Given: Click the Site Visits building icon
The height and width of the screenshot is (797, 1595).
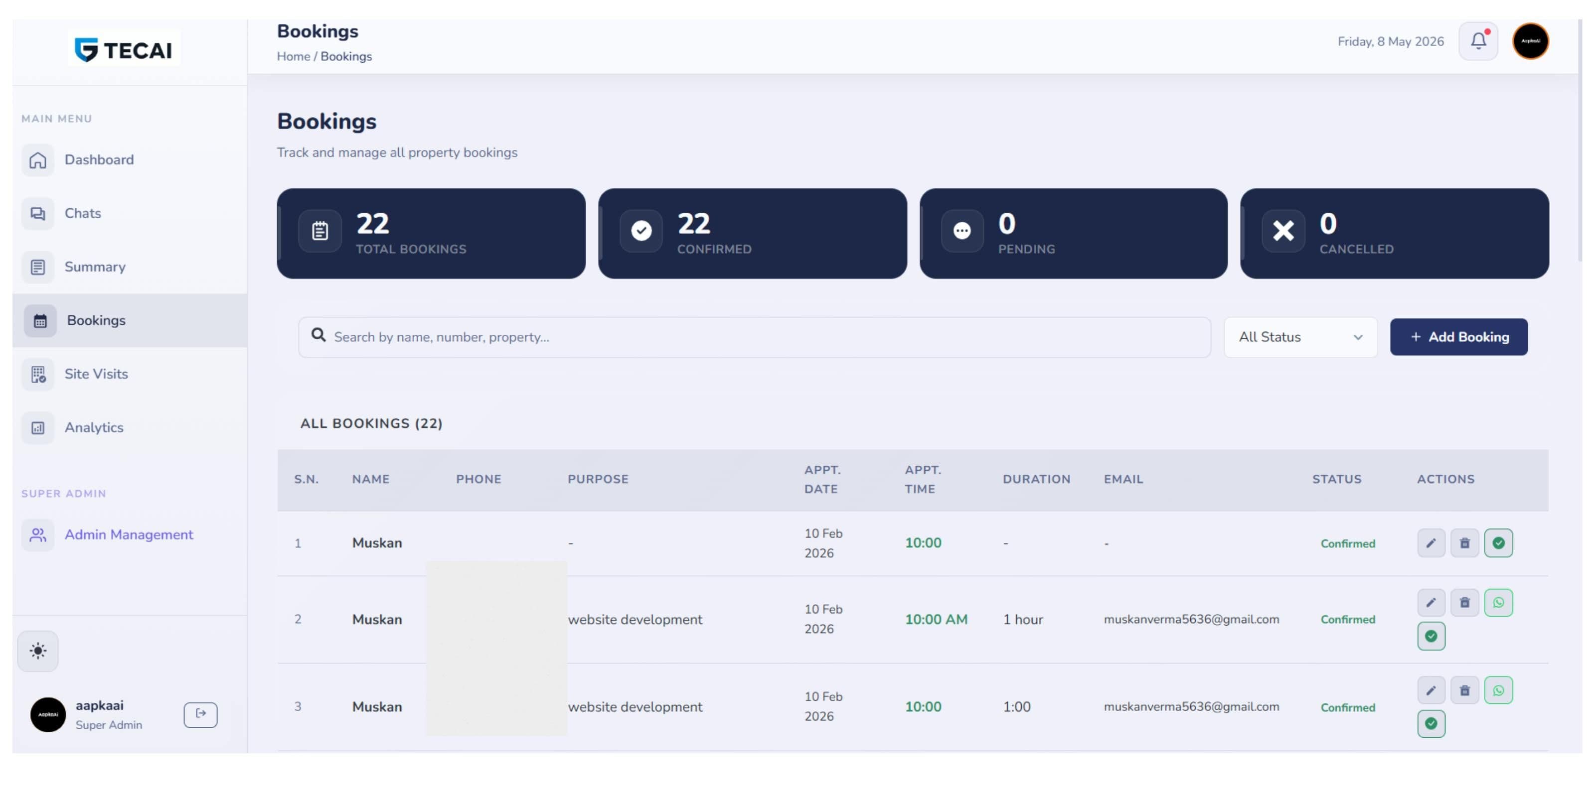Looking at the screenshot, I should (x=38, y=375).
